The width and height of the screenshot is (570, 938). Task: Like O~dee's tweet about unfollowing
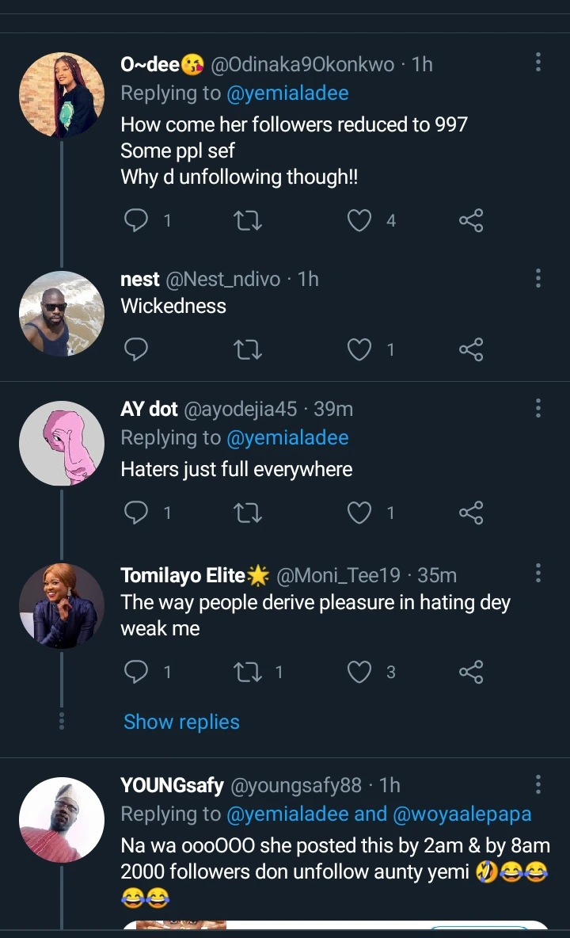point(360,220)
